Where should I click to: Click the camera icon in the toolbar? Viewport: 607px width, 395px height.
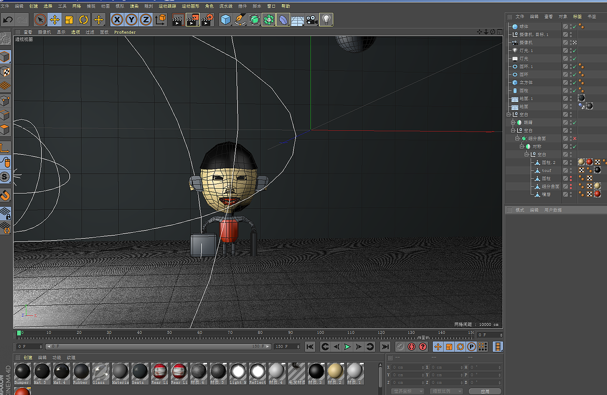pyautogui.click(x=312, y=19)
